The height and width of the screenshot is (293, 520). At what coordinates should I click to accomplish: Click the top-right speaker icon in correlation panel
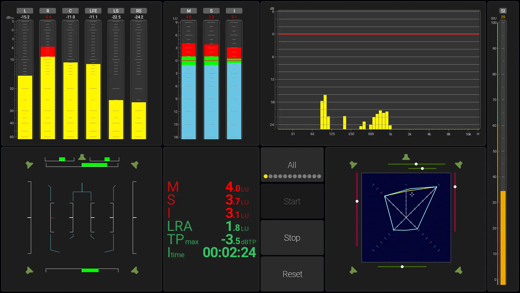point(135,164)
